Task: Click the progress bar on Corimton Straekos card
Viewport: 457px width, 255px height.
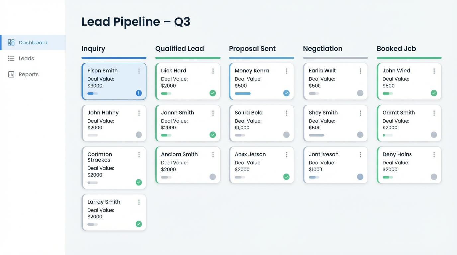Action: point(93,183)
